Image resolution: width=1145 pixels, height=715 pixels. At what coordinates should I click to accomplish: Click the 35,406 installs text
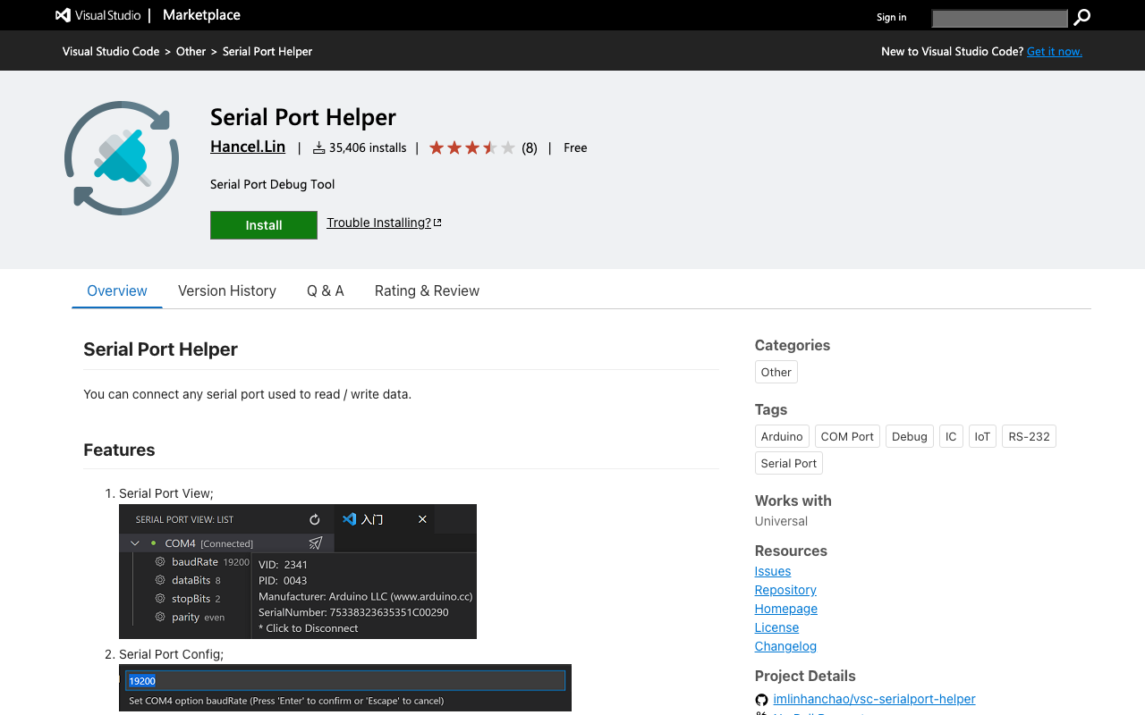(x=368, y=147)
